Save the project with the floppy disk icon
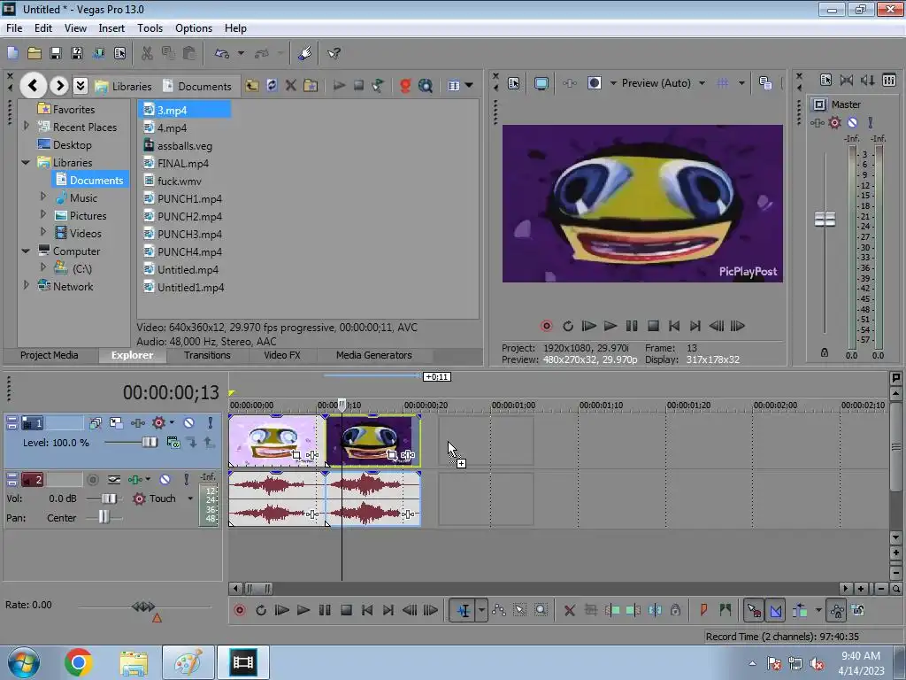 click(x=56, y=53)
